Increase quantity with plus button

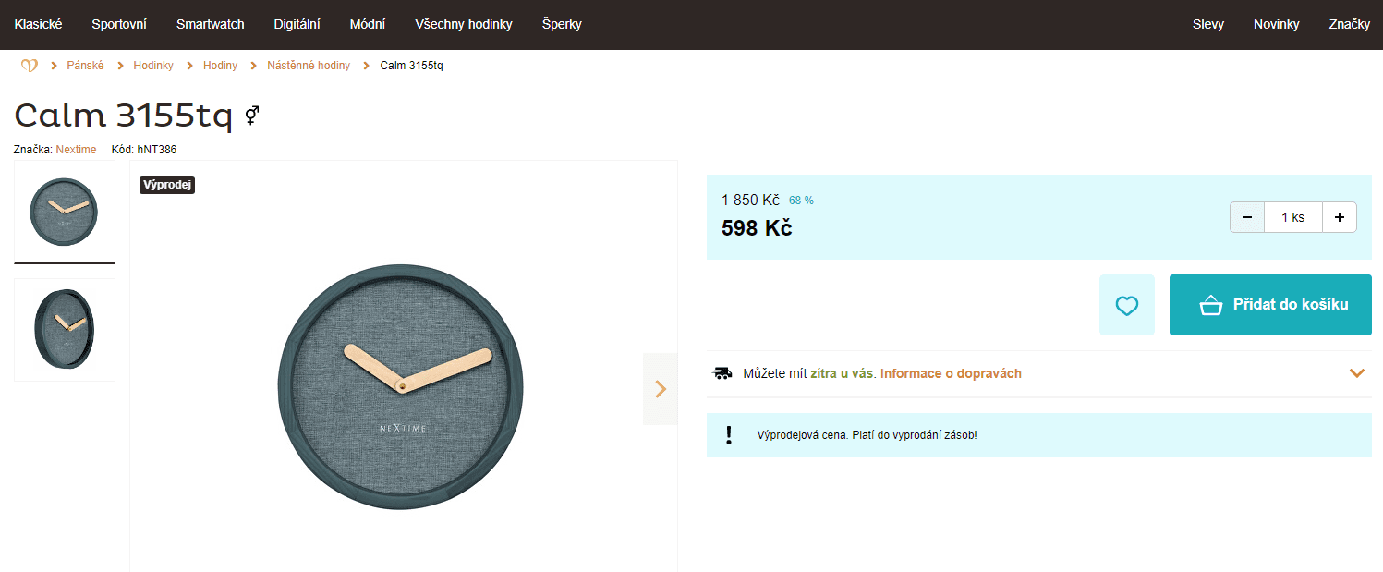click(1340, 217)
